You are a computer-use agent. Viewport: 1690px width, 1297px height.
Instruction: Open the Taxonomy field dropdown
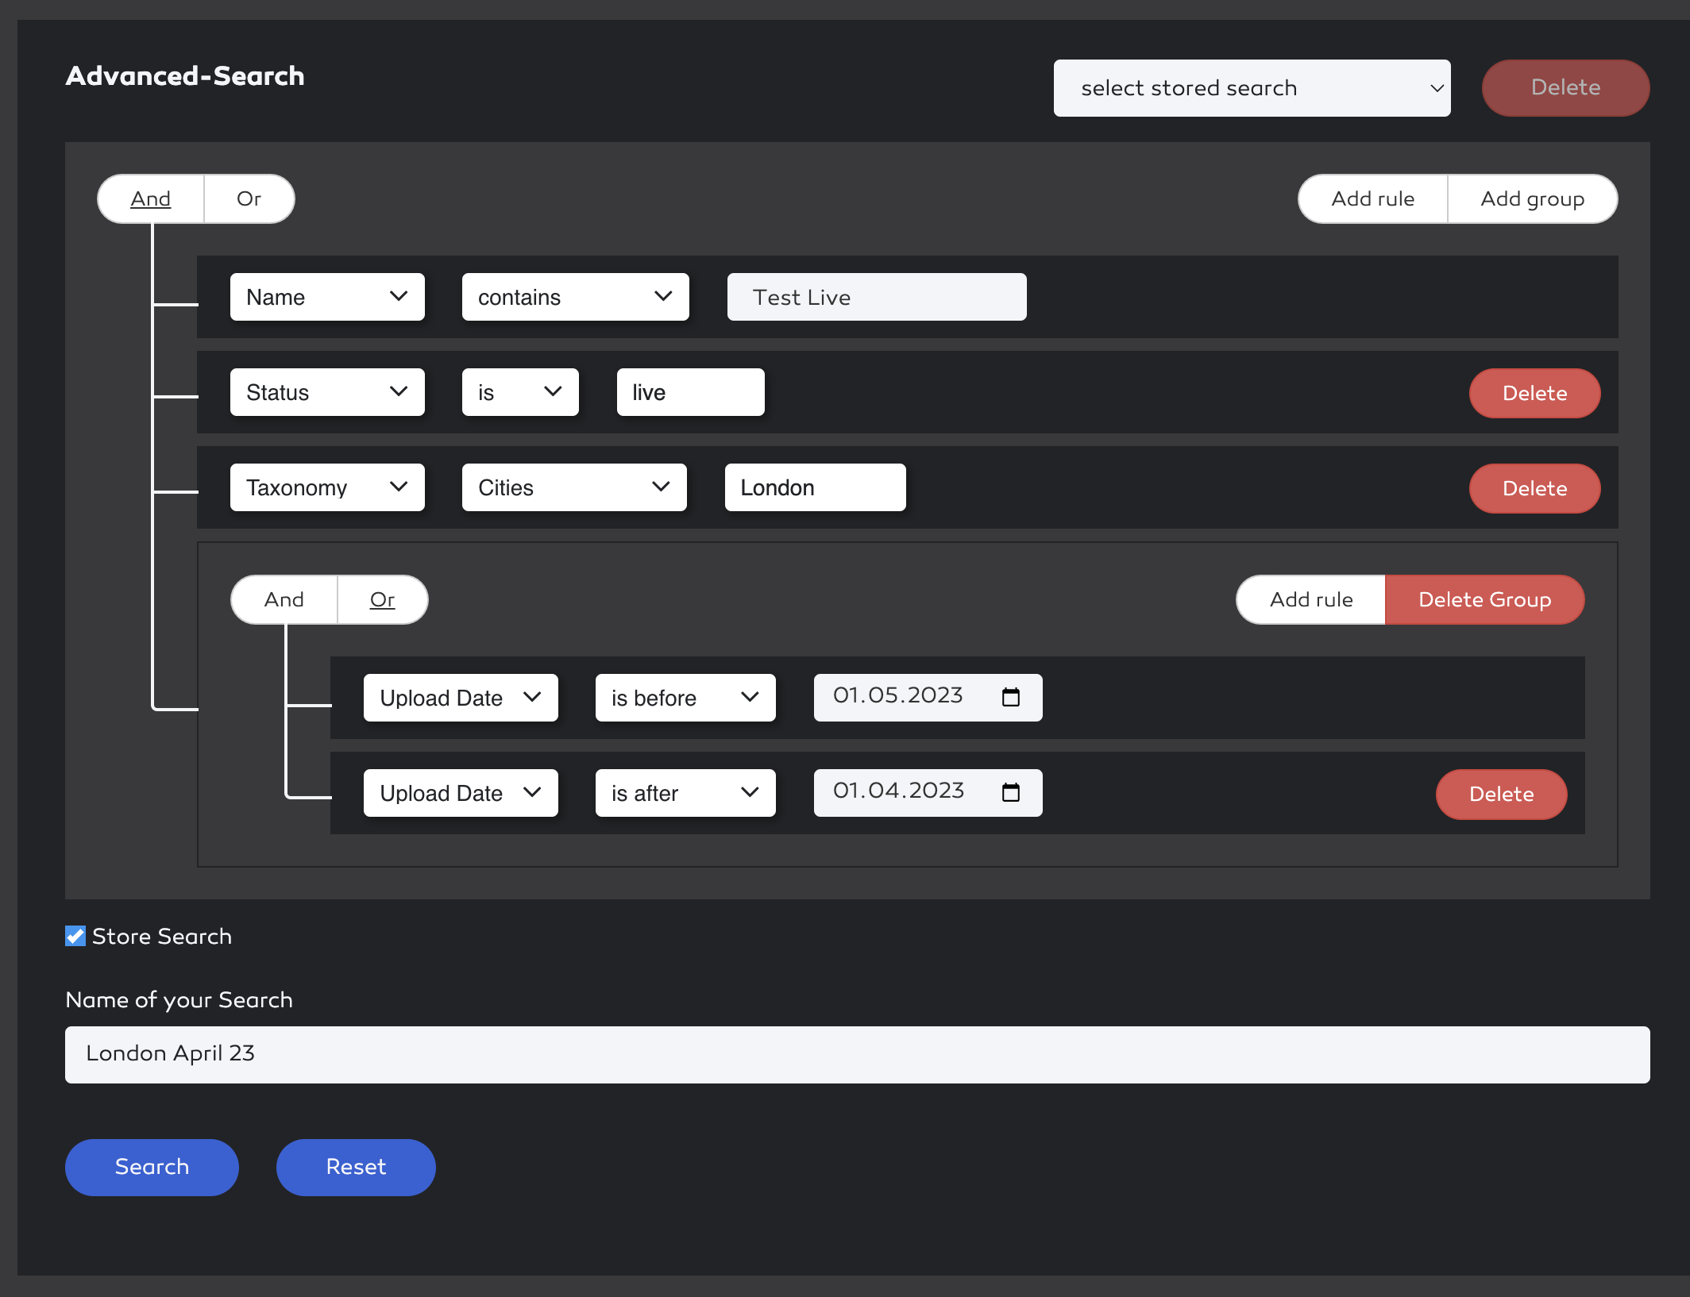tap(327, 487)
